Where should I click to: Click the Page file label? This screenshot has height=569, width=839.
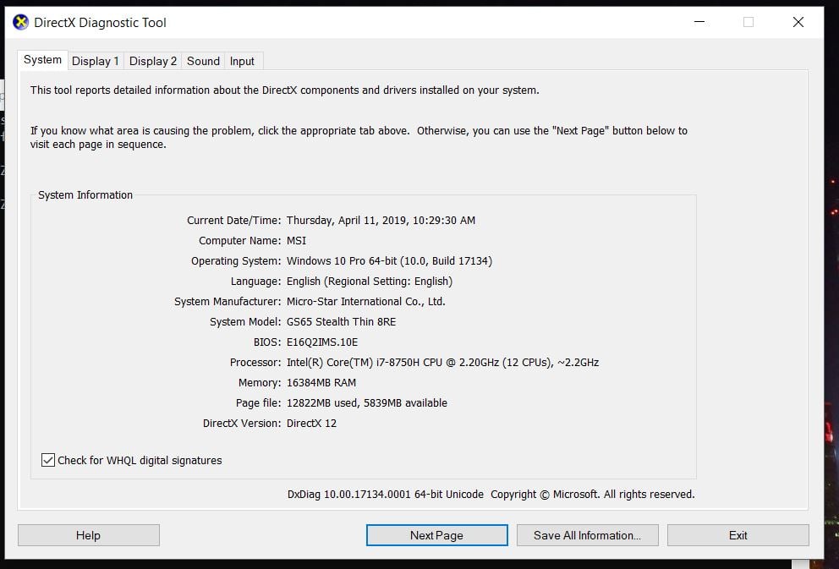(259, 403)
